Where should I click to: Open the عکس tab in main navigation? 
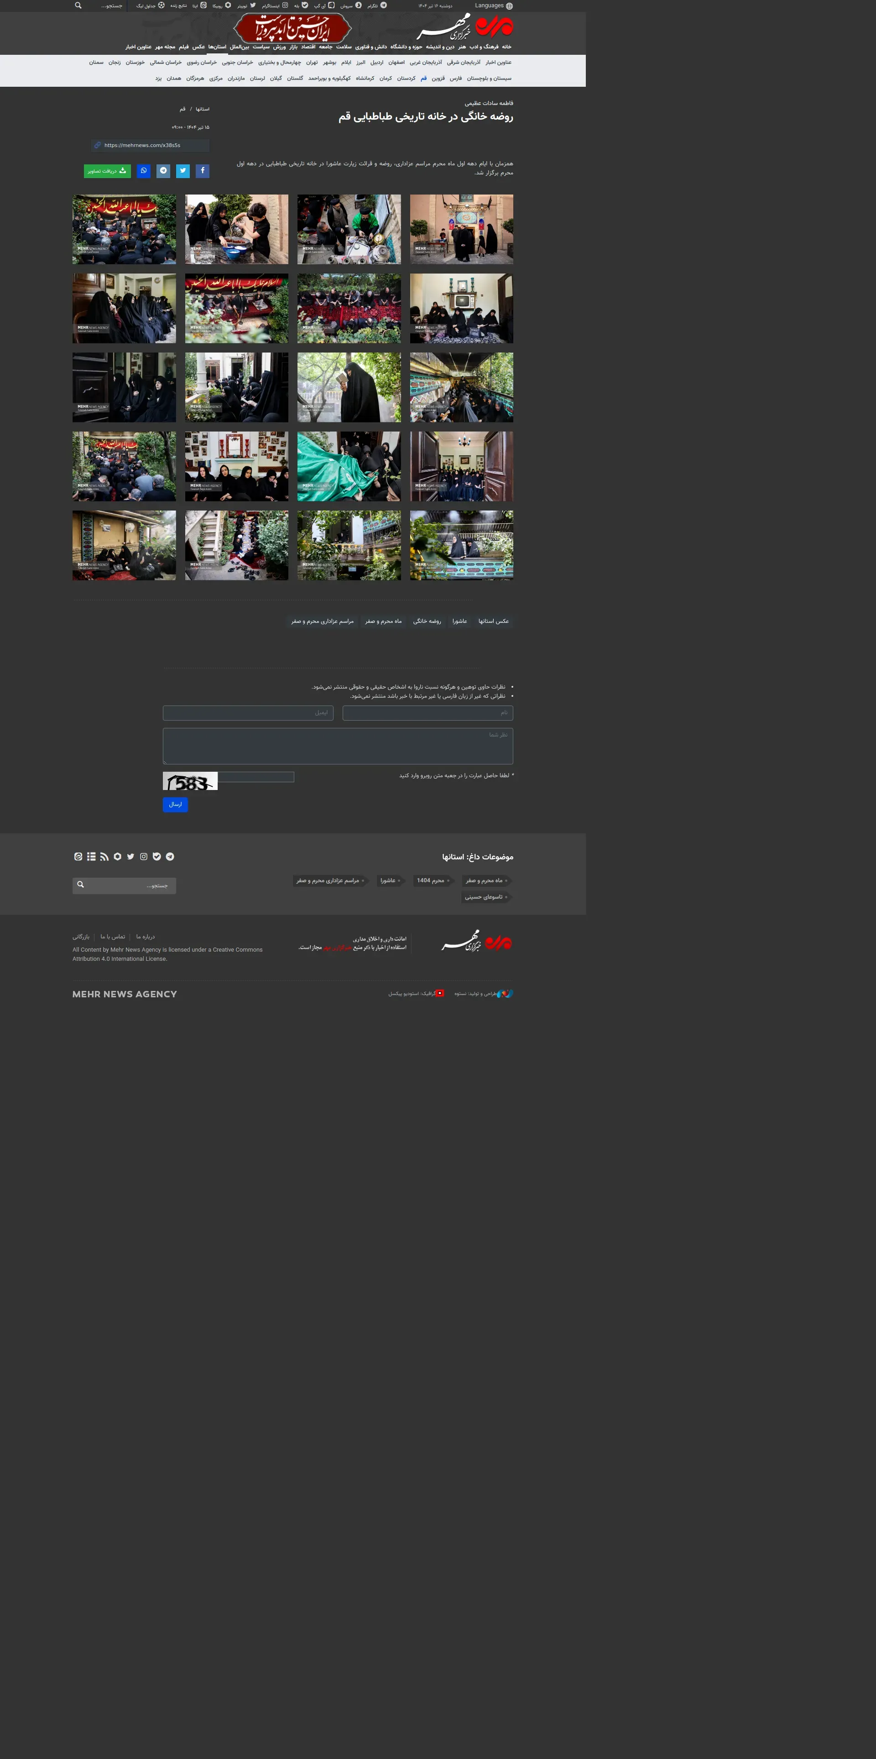pyautogui.click(x=198, y=47)
